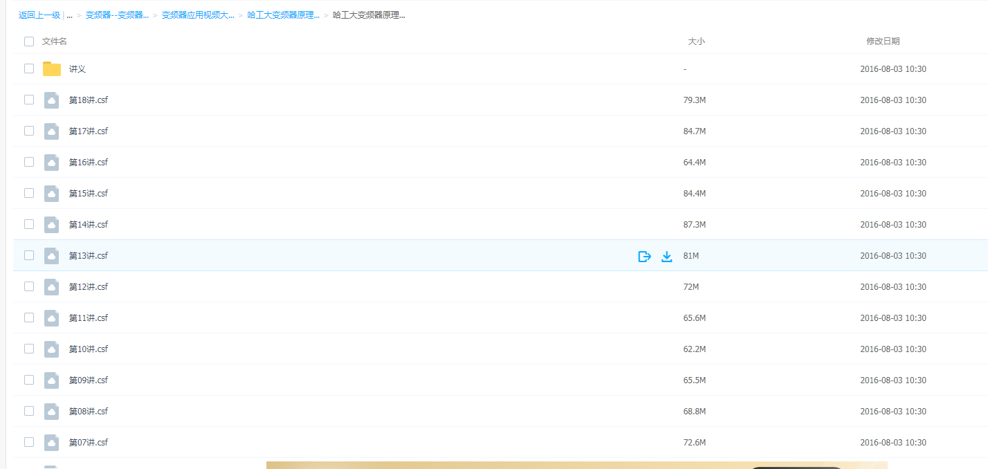The height and width of the screenshot is (469, 988).
Task: Click the download icon on 第13讲.csf row
Action: coord(666,257)
